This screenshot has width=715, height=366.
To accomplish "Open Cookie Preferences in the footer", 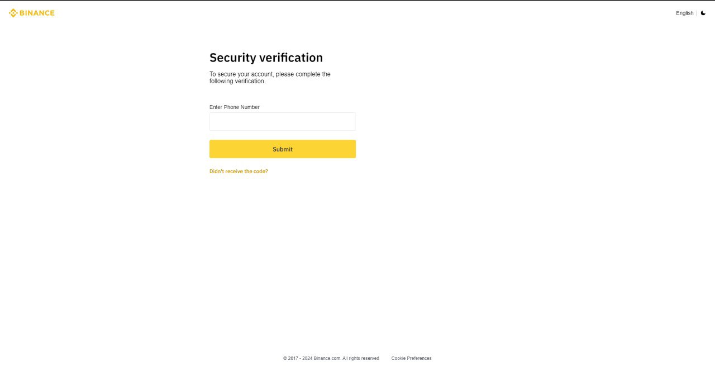I will pyautogui.click(x=411, y=358).
